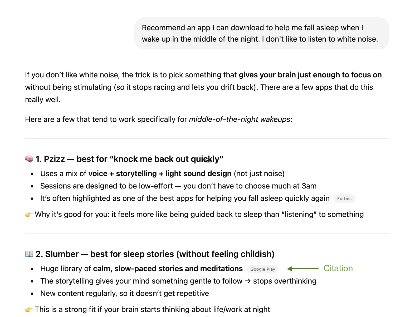Click the "1. Pzizz" section heading
The height and width of the screenshot is (317, 410).
click(x=129, y=159)
